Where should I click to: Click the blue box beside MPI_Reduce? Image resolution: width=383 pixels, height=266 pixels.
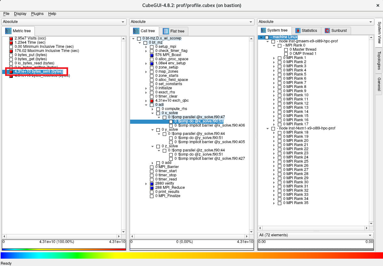[152, 188]
